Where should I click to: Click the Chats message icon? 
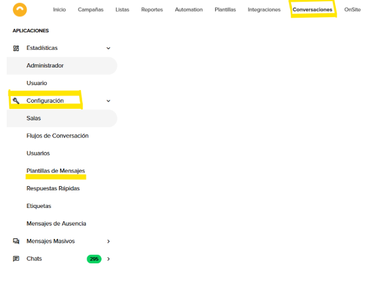click(x=16, y=259)
